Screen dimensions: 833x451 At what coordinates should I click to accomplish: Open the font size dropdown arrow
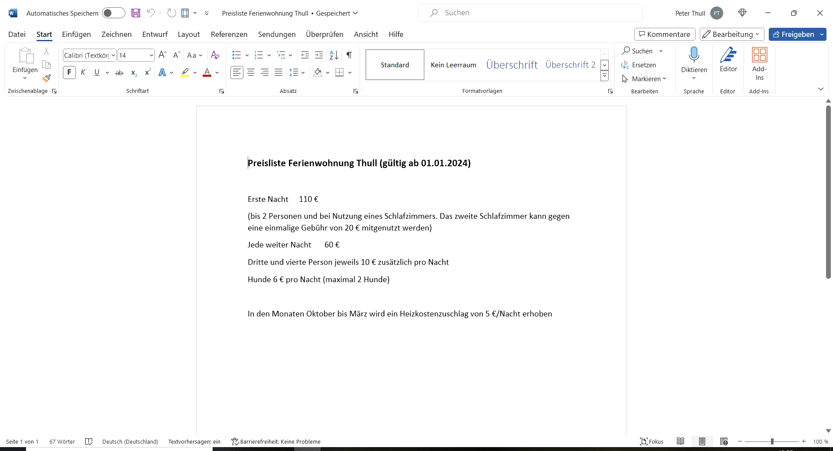(x=151, y=55)
